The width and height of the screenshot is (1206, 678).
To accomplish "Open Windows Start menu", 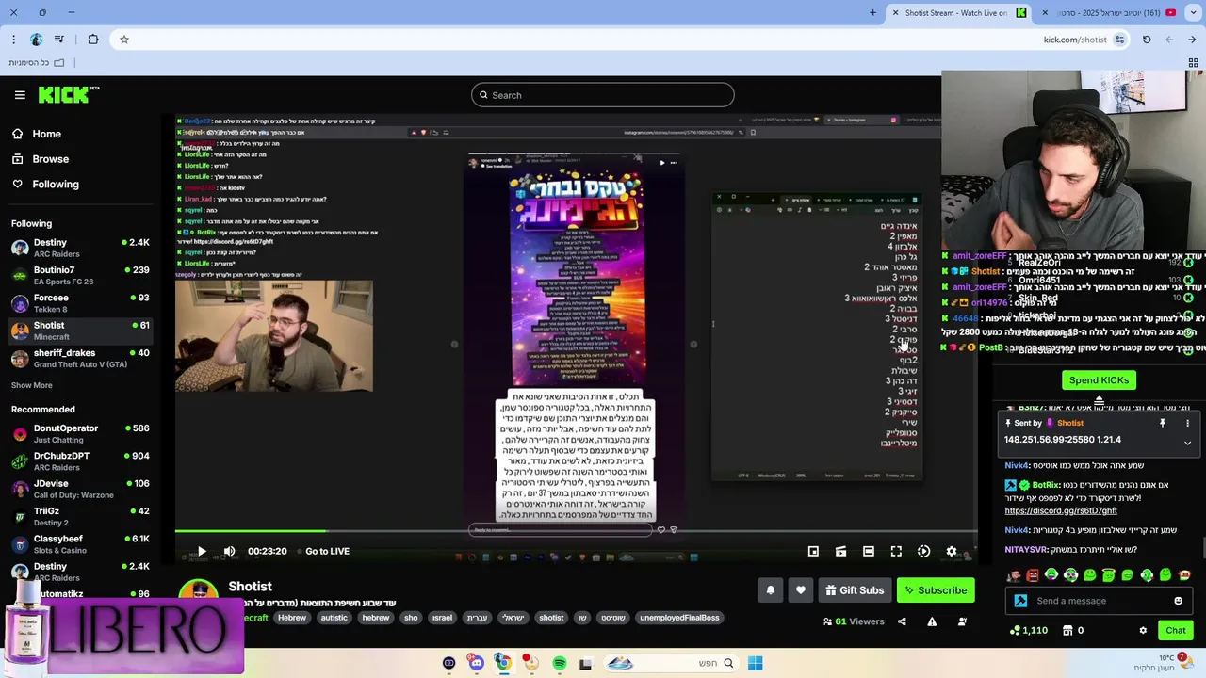I will click(x=755, y=663).
